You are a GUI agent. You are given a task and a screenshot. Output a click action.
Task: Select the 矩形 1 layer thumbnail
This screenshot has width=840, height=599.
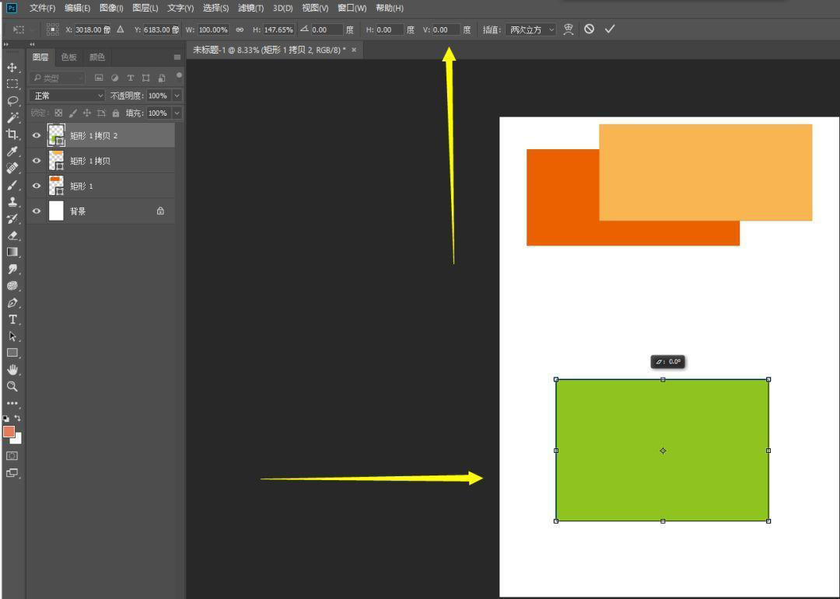56,186
